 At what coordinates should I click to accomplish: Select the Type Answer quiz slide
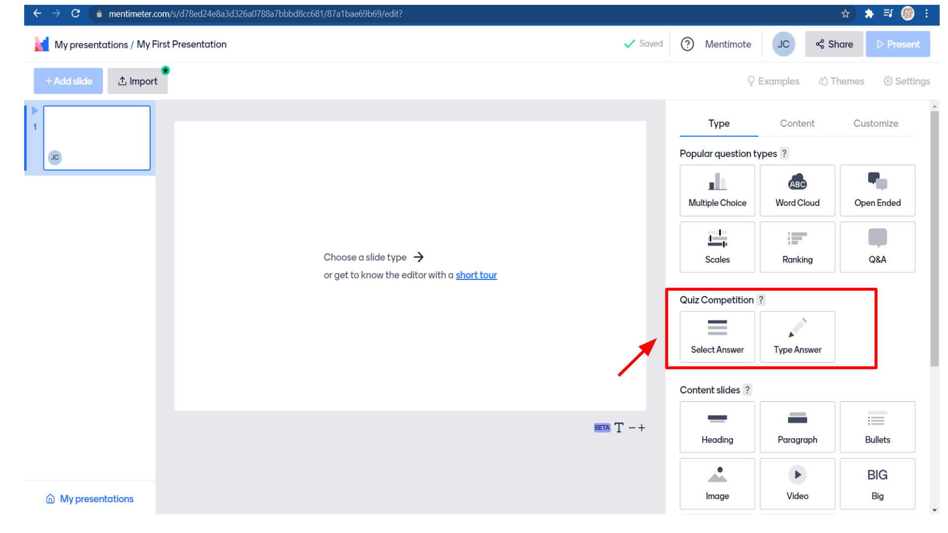(x=797, y=337)
